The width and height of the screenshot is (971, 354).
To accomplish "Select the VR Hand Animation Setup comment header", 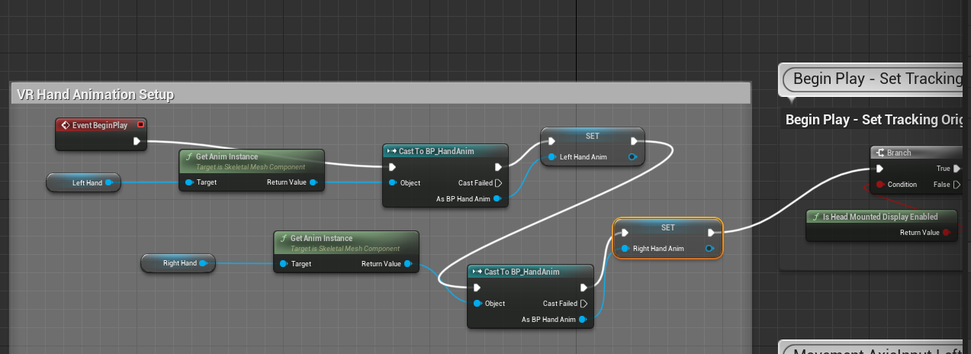I will tap(380, 94).
